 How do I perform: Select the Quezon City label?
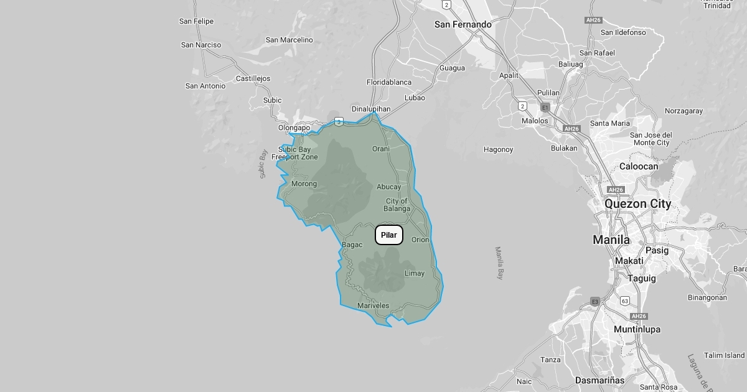637,204
